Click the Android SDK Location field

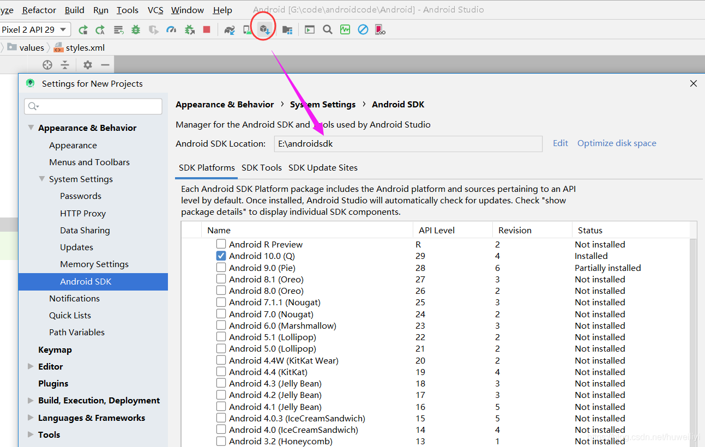[408, 144]
